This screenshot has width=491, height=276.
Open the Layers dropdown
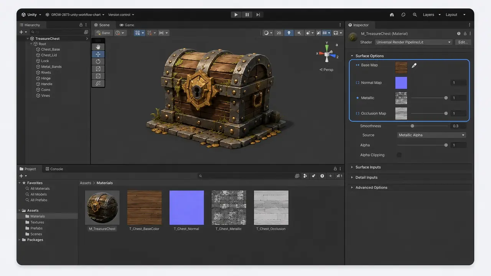432,15
